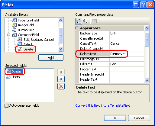This screenshot has height=126, width=155.
Task: Select HyperLinkField in Available fields
Action: tap(28, 20)
